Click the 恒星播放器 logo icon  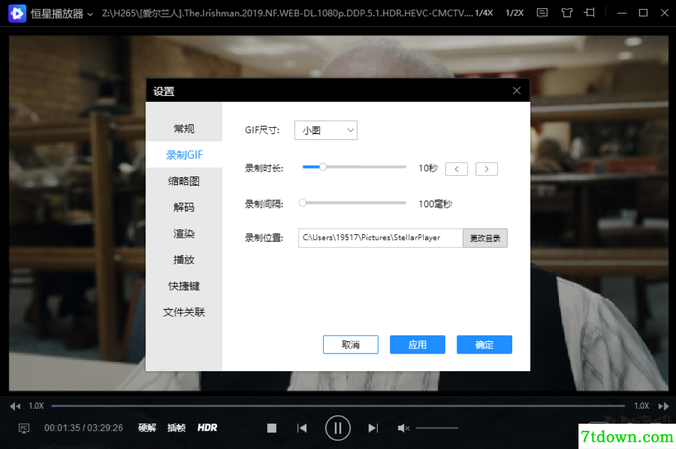[x=18, y=14]
